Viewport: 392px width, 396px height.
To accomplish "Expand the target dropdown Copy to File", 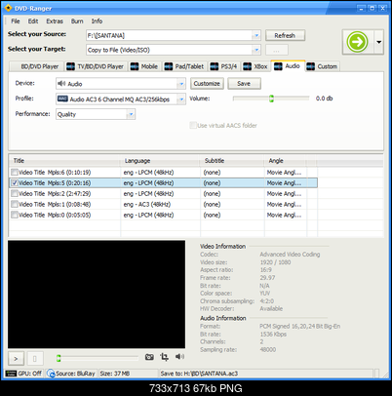I will (x=256, y=50).
